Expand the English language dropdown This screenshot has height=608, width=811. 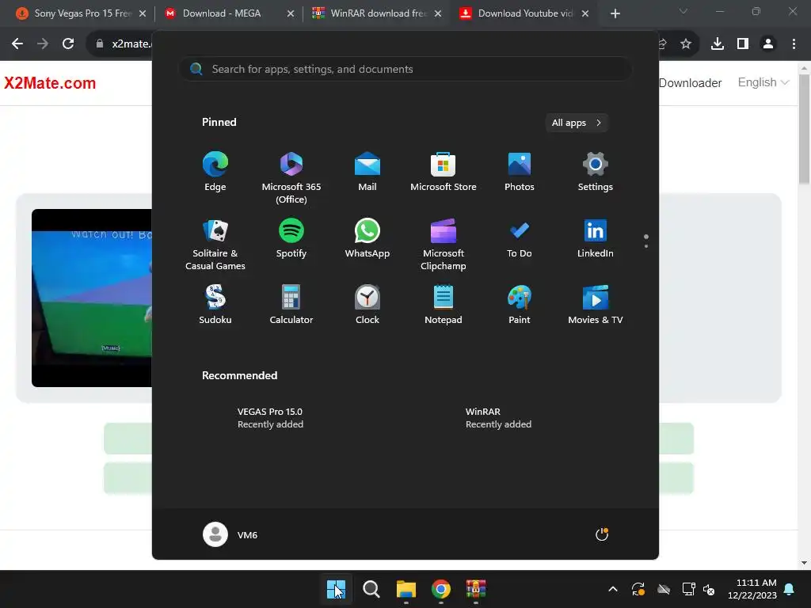763,82
